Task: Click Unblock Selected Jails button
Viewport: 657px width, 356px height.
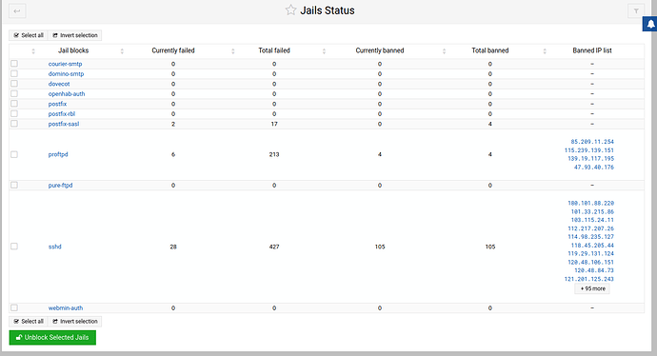Action: (x=52, y=338)
